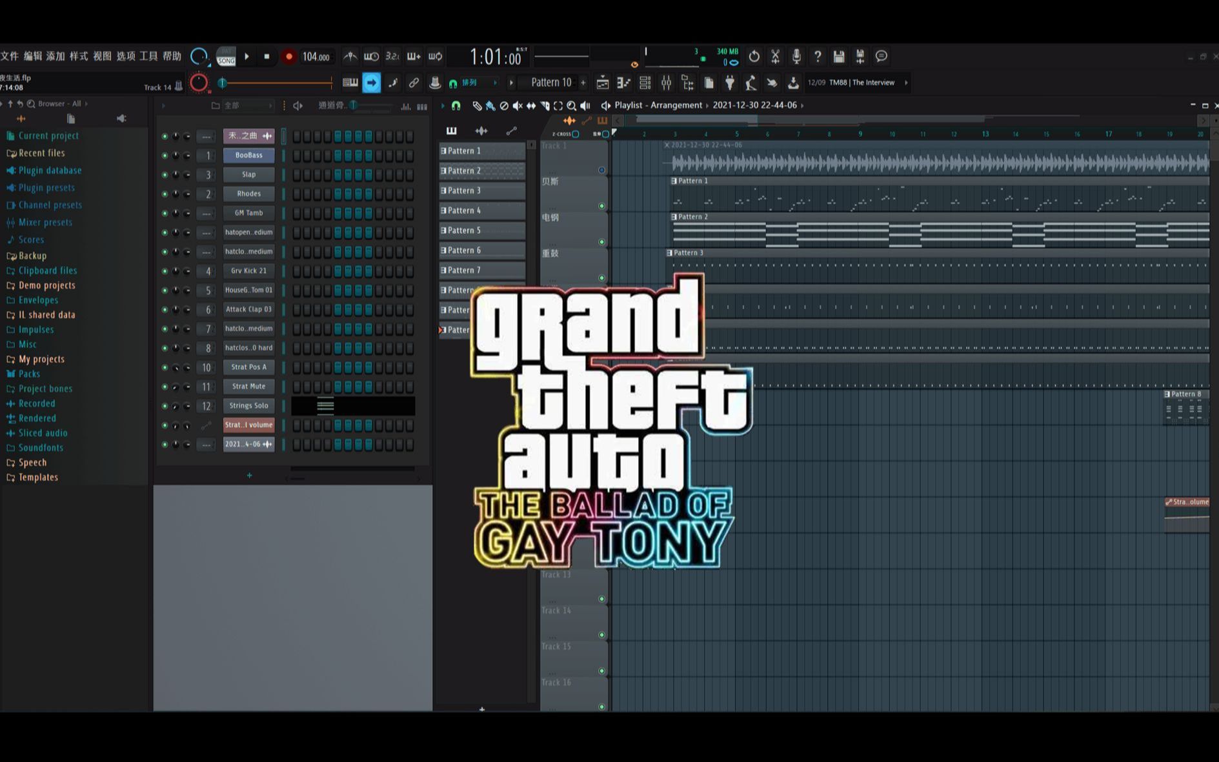
Task: Click the undo history icon
Action: [x=754, y=57]
